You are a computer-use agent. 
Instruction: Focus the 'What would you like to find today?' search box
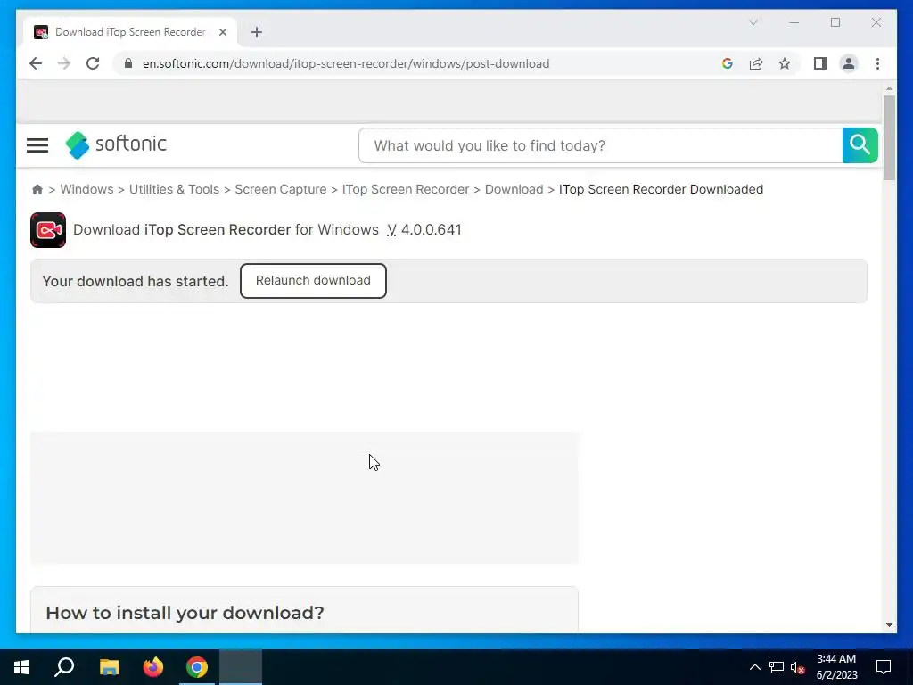[600, 145]
